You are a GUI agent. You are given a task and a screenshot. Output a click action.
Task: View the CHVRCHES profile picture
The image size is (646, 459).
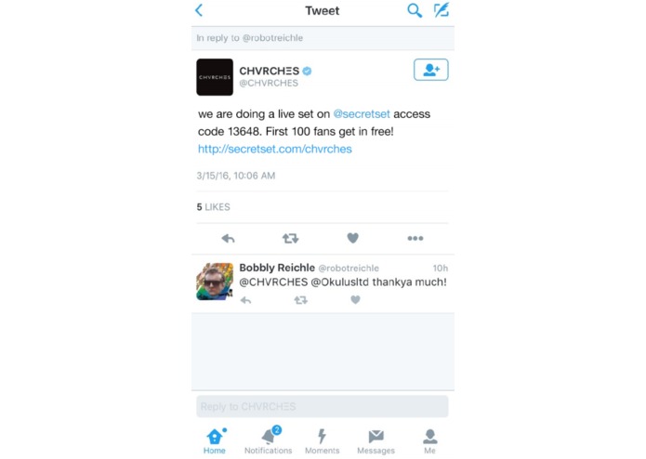215,77
